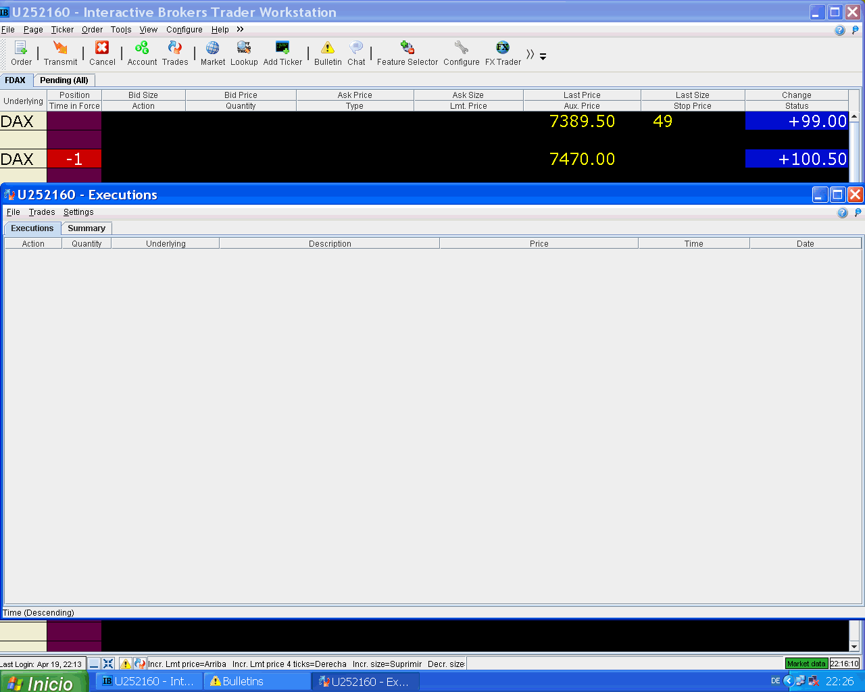
Task: Open the Settings menu in Executions window
Action: (78, 212)
